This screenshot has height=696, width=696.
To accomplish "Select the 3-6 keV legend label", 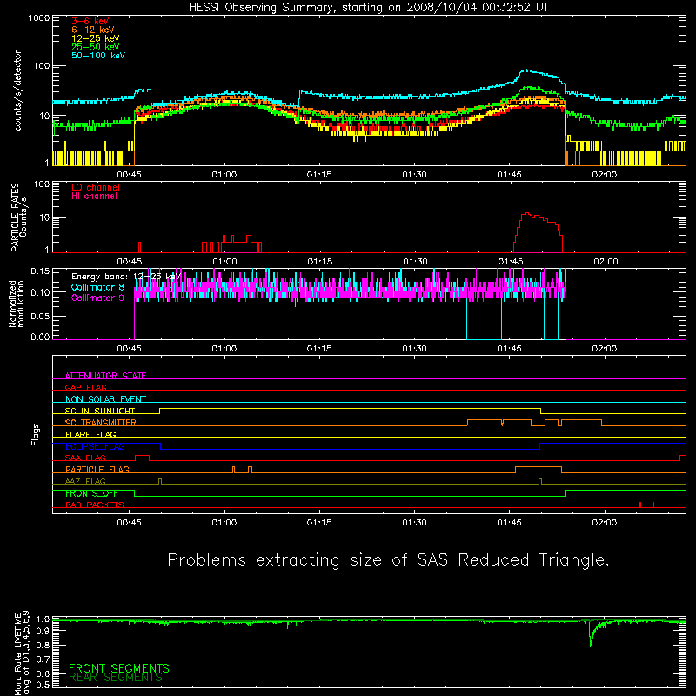I will point(90,21).
